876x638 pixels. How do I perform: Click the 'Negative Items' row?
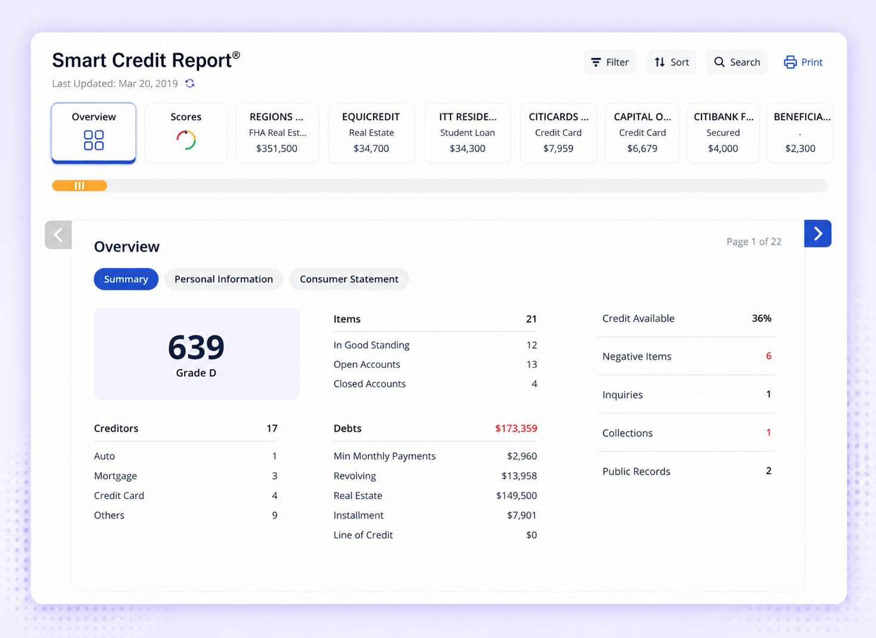coord(687,356)
